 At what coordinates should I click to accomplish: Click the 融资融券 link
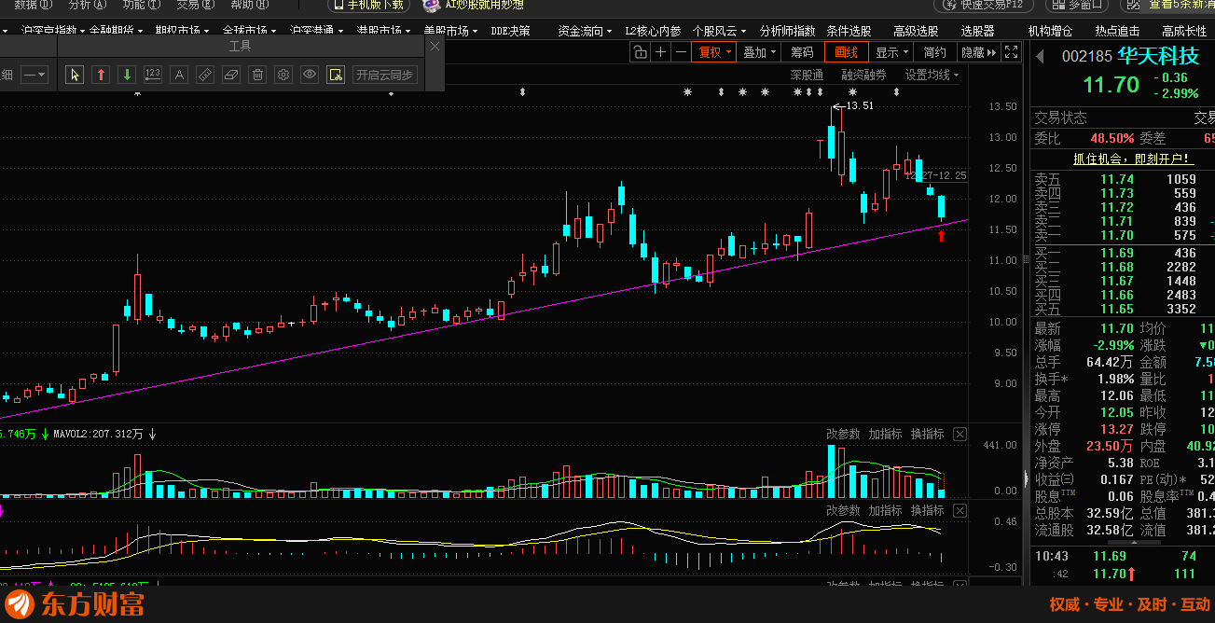[x=863, y=75]
